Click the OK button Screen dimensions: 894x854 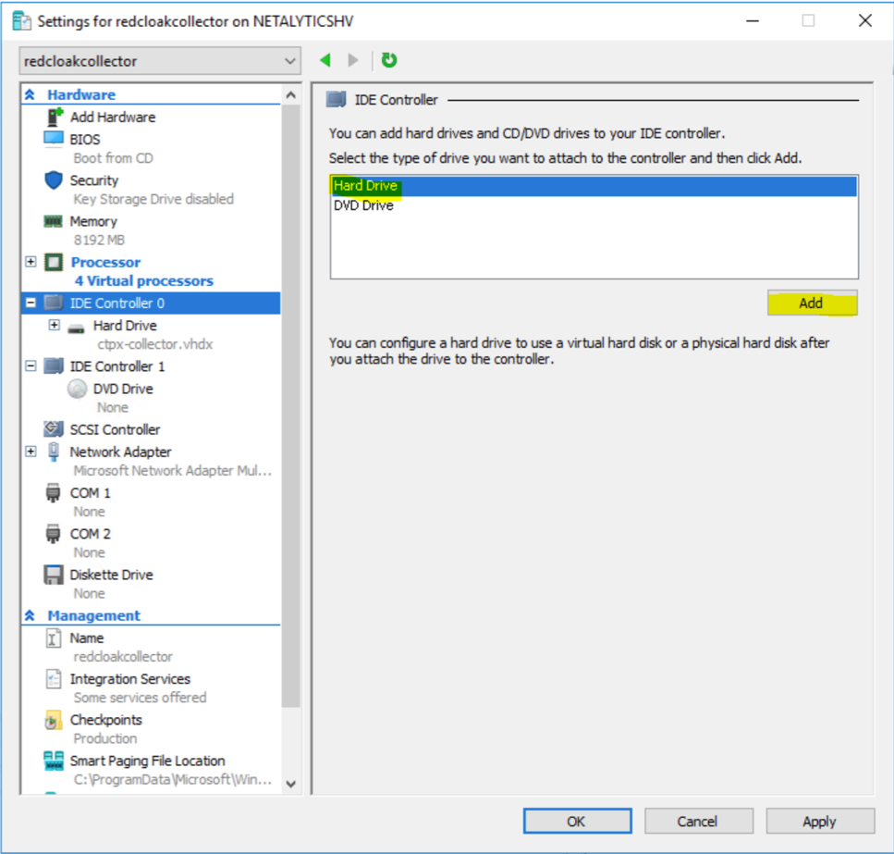pos(577,821)
